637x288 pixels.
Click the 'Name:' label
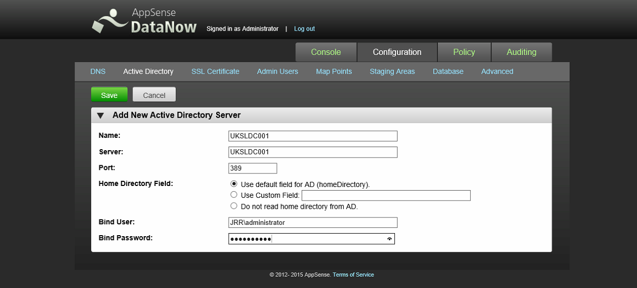pyautogui.click(x=109, y=135)
